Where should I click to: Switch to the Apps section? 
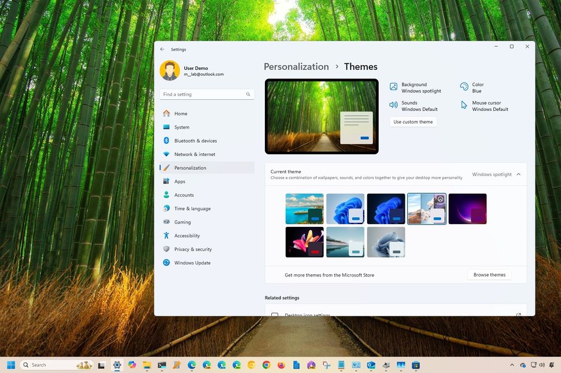180,181
